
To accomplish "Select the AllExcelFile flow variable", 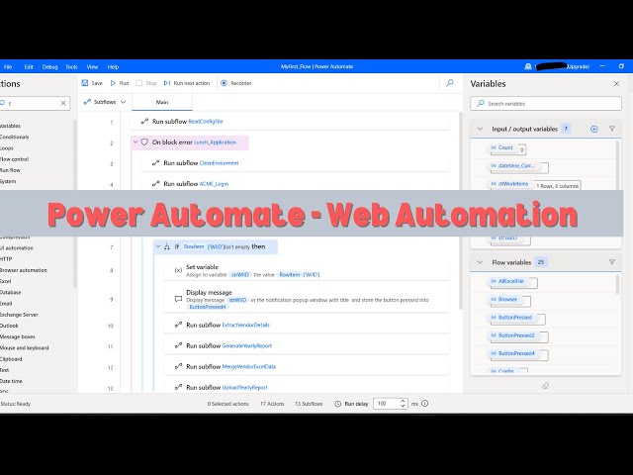I will tap(510, 281).
